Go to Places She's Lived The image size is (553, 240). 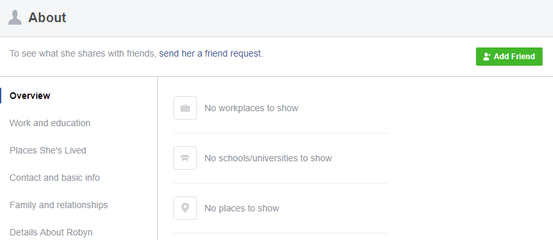pos(48,151)
